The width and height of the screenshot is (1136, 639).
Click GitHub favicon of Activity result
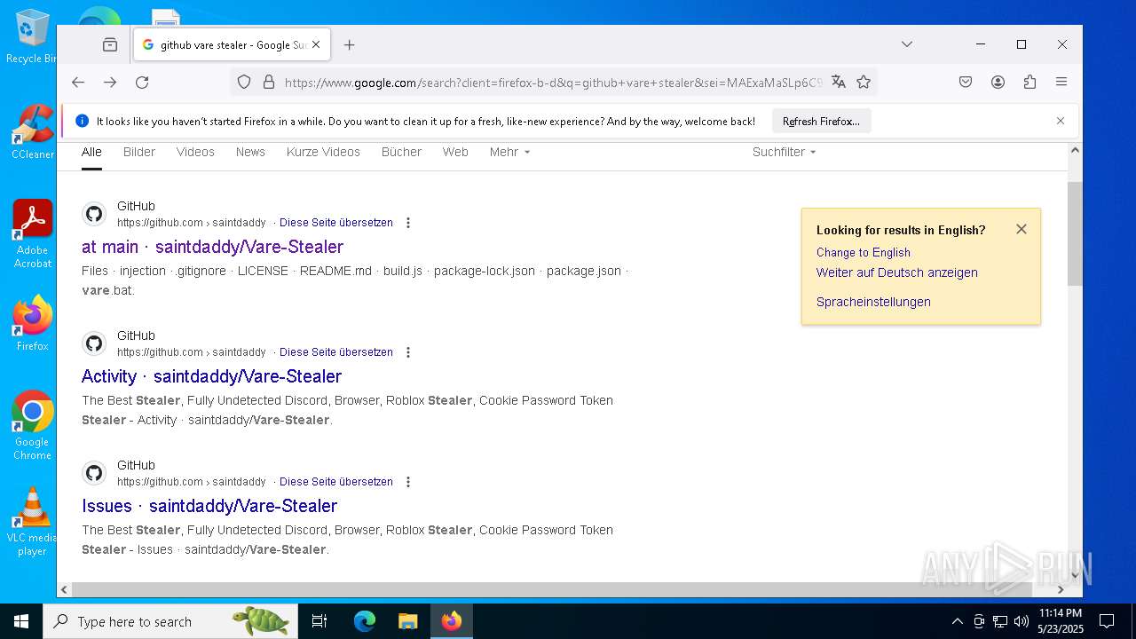pos(94,343)
